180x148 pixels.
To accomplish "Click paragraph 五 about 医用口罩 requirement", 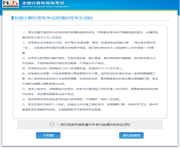I will (90, 79).
